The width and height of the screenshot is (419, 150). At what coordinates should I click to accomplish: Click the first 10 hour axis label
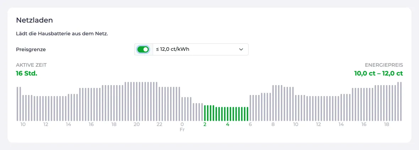pyautogui.click(x=23, y=124)
